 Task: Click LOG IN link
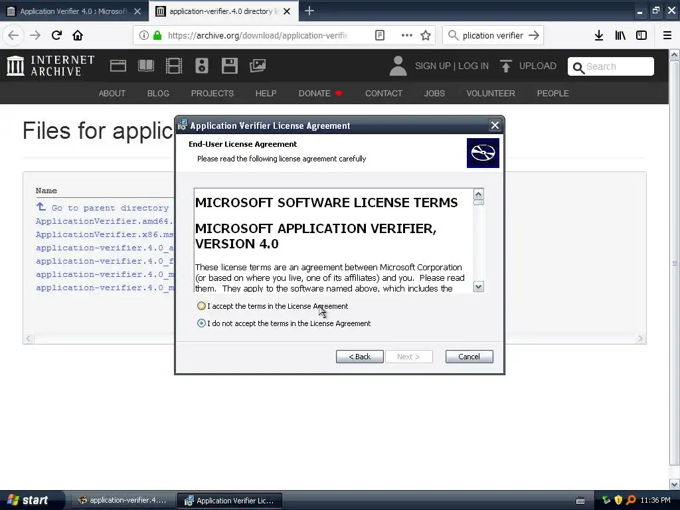click(473, 66)
